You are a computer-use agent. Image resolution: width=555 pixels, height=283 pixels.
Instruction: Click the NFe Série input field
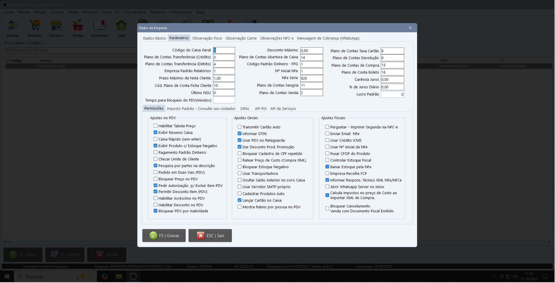(x=311, y=78)
